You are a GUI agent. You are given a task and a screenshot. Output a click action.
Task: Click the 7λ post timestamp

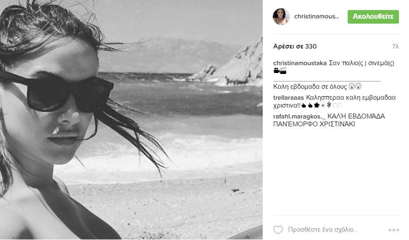[x=395, y=46]
